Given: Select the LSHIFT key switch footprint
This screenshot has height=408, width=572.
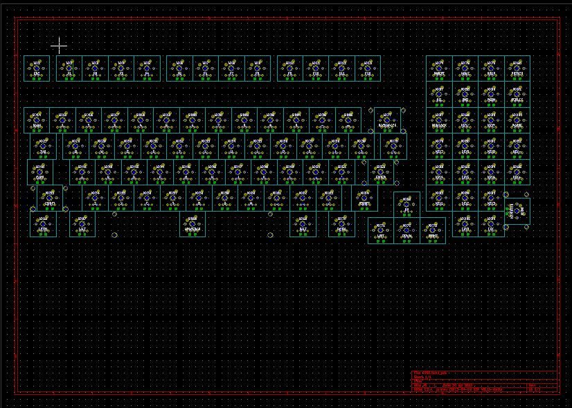Looking at the screenshot, I should click(50, 198).
